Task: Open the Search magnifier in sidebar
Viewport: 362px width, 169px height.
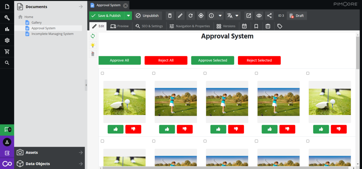Action: click(7, 63)
